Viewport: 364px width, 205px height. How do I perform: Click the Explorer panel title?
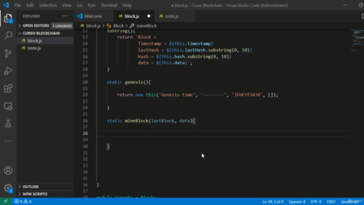tap(31, 16)
